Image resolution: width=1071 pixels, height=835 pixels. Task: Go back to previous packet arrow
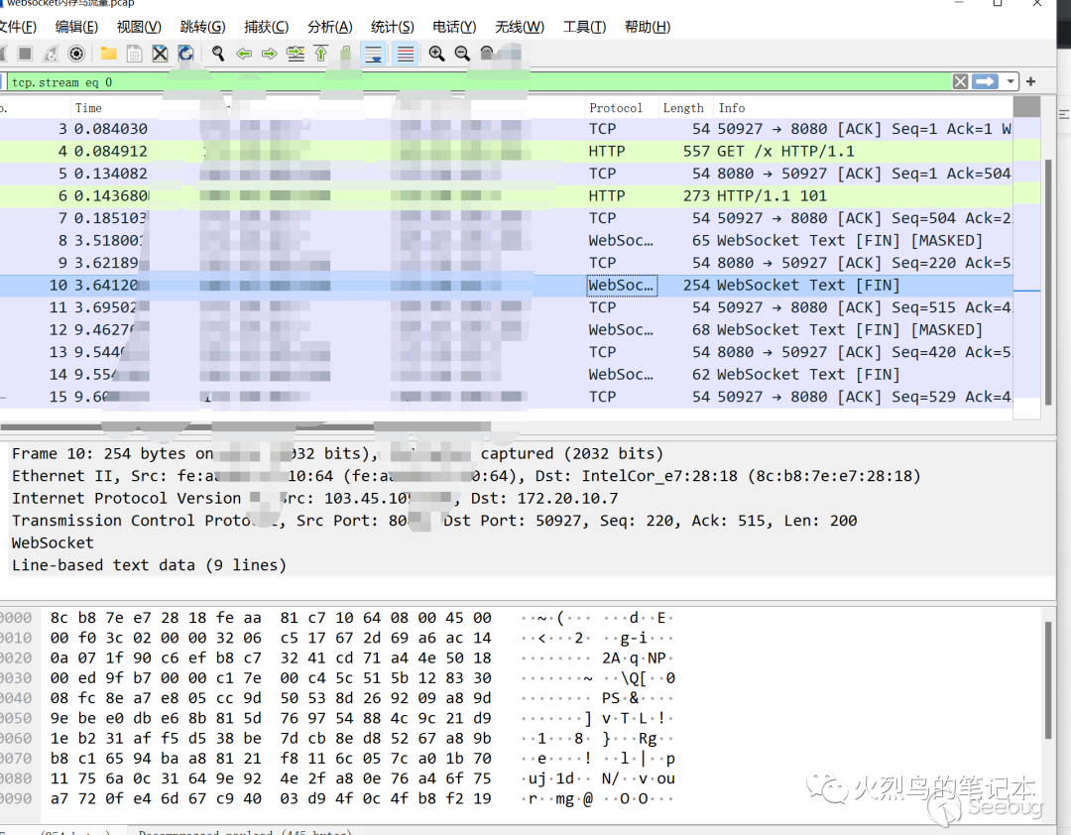coord(243,54)
